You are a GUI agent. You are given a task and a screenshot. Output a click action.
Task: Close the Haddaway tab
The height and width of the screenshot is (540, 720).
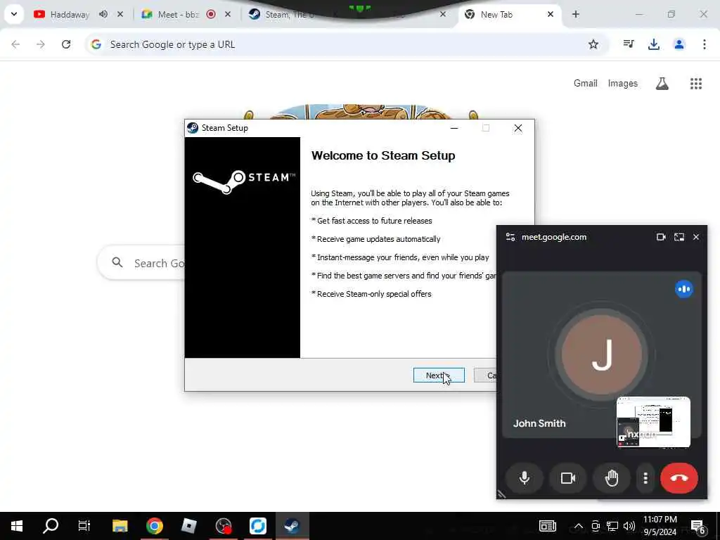[120, 14]
